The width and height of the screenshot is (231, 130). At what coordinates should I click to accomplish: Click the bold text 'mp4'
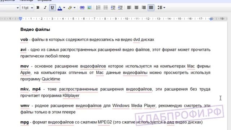coord(36,89)
